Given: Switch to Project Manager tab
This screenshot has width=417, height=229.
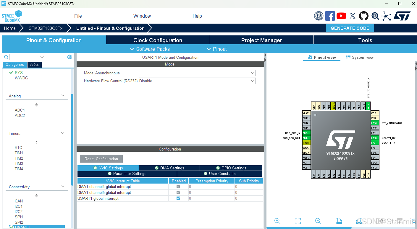Looking at the screenshot, I should coord(261,40).
